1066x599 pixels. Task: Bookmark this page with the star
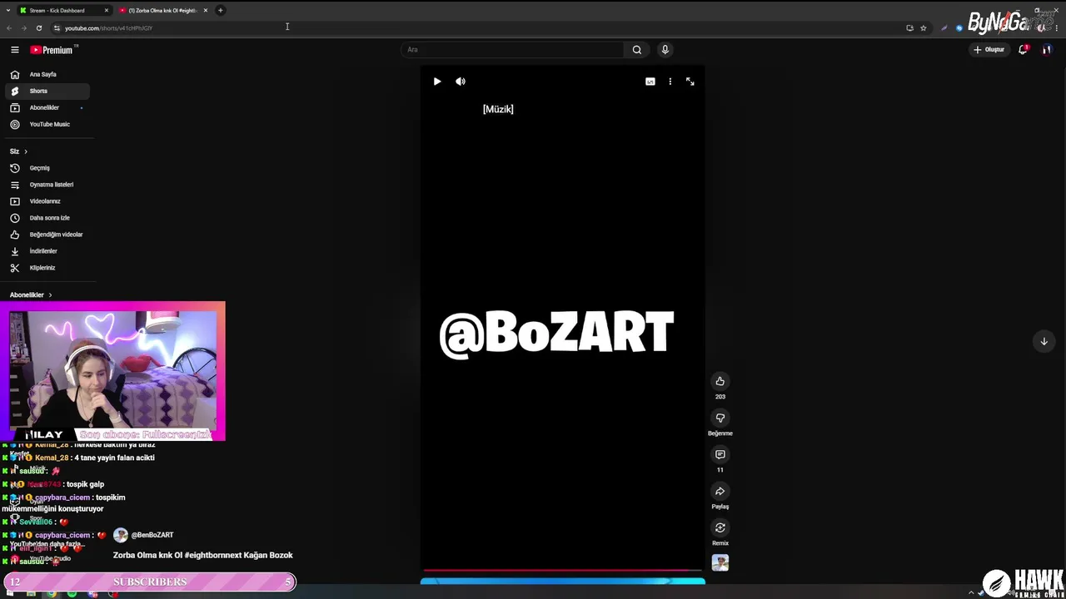click(923, 28)
